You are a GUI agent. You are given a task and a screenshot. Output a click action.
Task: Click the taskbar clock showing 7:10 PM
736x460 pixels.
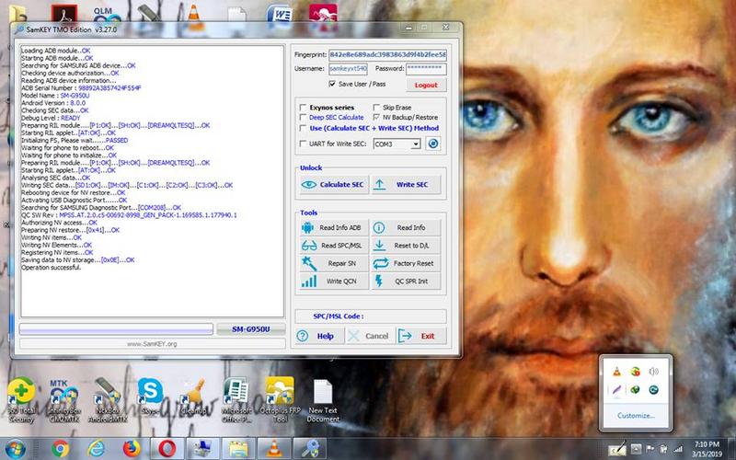coord(707,449)
